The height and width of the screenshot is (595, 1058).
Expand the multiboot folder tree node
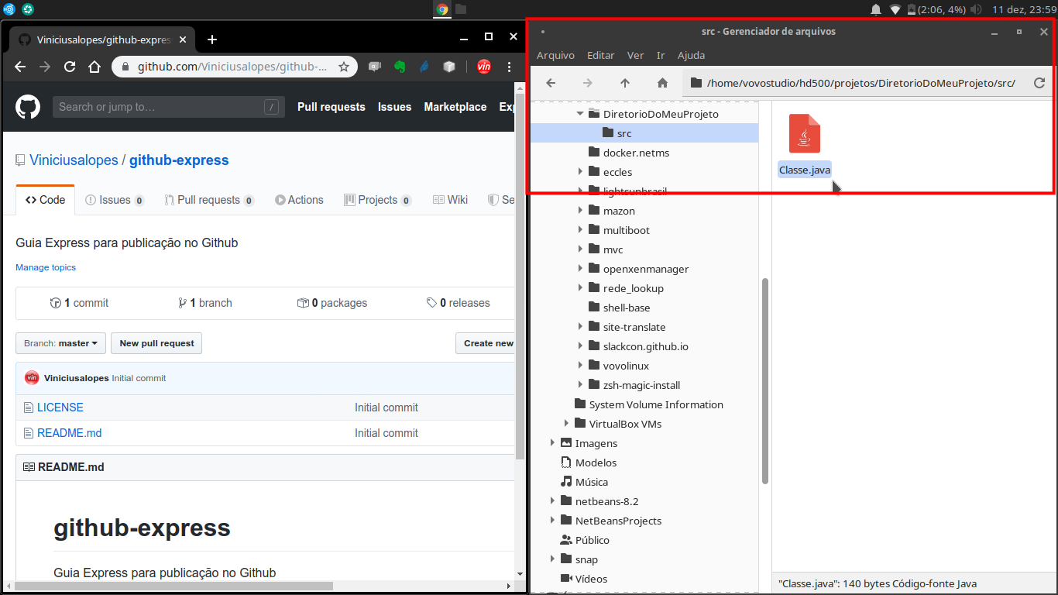tap(580, 230)
